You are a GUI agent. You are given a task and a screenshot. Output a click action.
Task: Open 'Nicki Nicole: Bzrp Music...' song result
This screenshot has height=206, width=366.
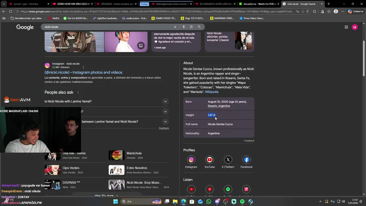(x=139, y=185)
